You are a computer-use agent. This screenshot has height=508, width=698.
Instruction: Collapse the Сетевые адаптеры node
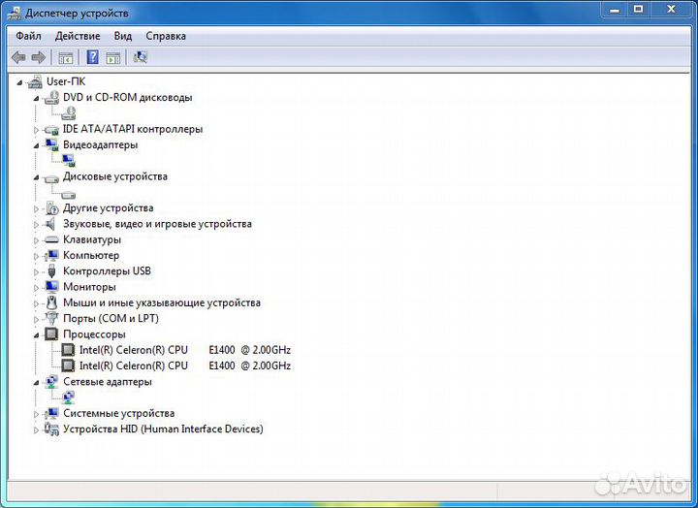tap(36, 382)
